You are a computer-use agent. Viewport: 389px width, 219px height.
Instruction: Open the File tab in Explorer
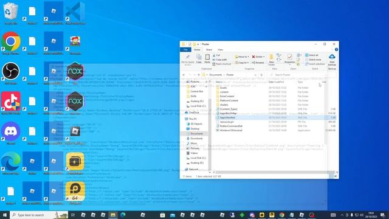[x=185, y=50]
